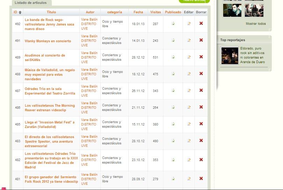Toggle published status of article 487
Image resolution: width=283 pixels, height=190 pixels.
pos(173,90)
